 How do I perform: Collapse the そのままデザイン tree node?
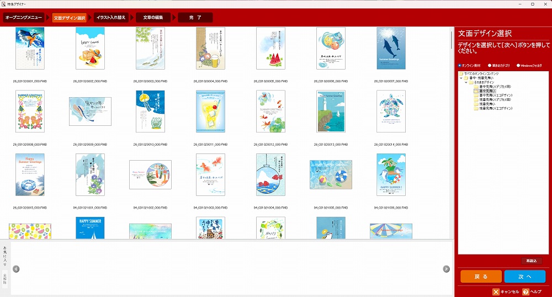(x=465, y=82)
